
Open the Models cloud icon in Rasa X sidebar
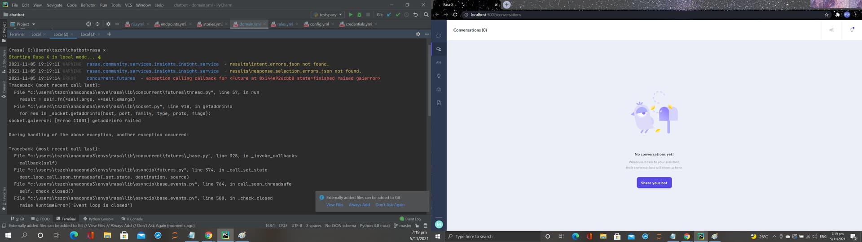tap(439, 90)
